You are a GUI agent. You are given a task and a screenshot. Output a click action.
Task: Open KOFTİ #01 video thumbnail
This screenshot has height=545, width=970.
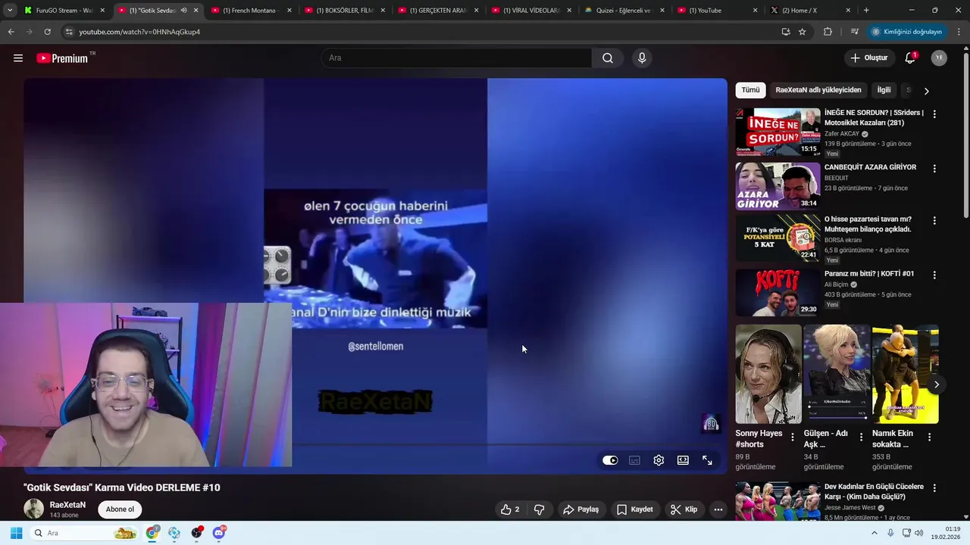coord(778,292)
